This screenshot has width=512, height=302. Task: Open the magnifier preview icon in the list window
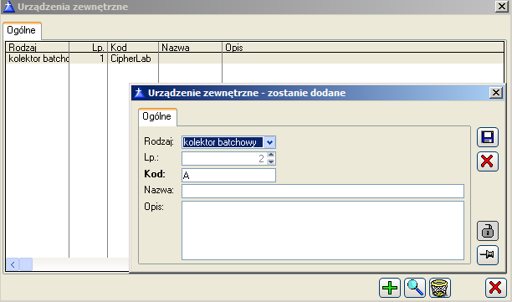click(x=415, y=288)
